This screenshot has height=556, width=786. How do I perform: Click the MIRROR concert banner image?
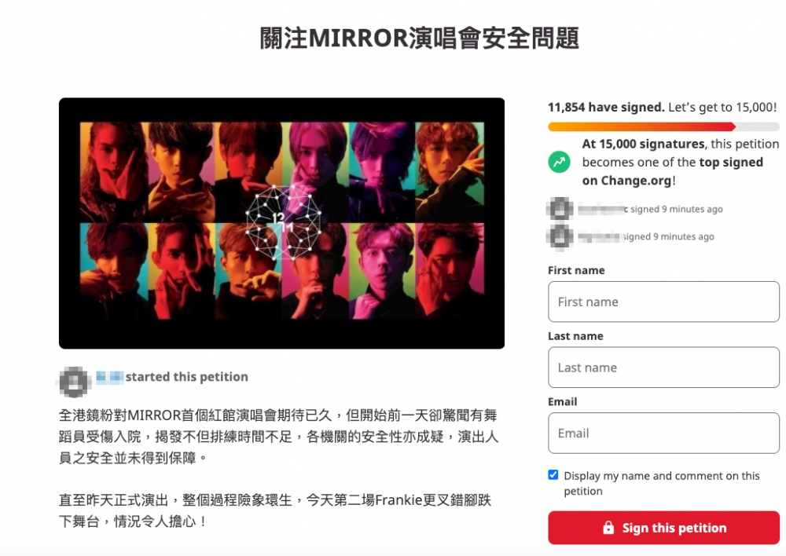(281, 223)
